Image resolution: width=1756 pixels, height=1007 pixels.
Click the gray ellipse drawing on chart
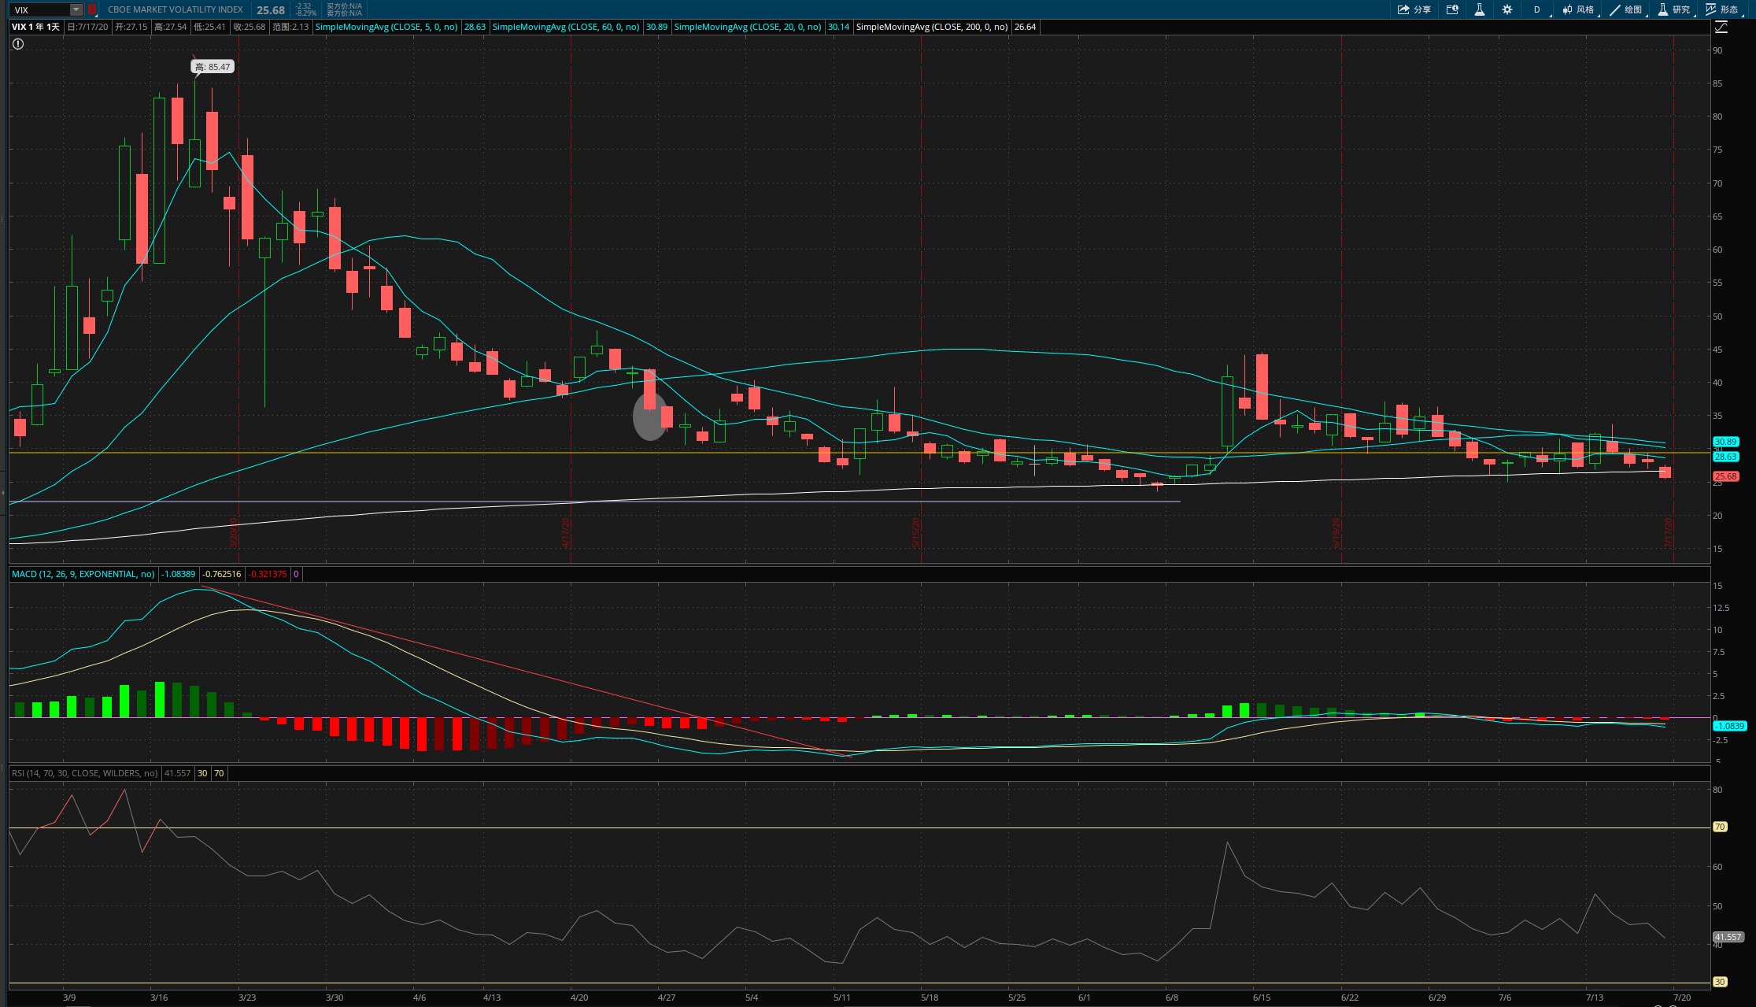(649, 416)
